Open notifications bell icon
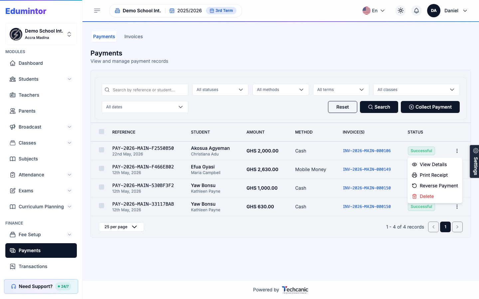Image resolution: width=479 pixels, height=299 pixels. [x=416, y=11]
